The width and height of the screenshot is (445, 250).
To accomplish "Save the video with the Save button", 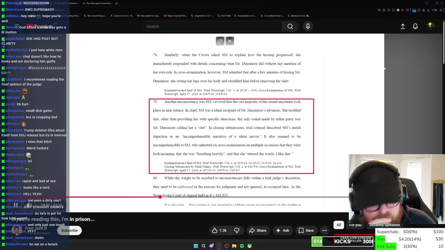I will (x=306, y=231).
